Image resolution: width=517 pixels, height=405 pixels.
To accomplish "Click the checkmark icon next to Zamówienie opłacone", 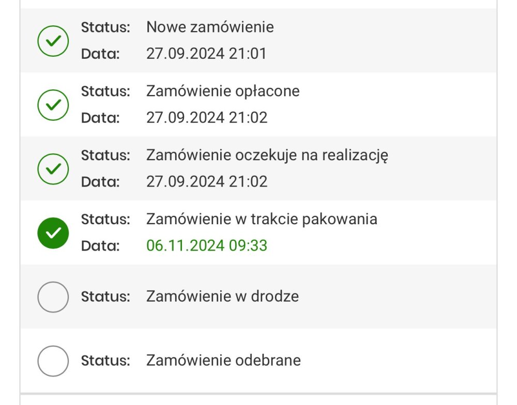I will tap(53, 104).
